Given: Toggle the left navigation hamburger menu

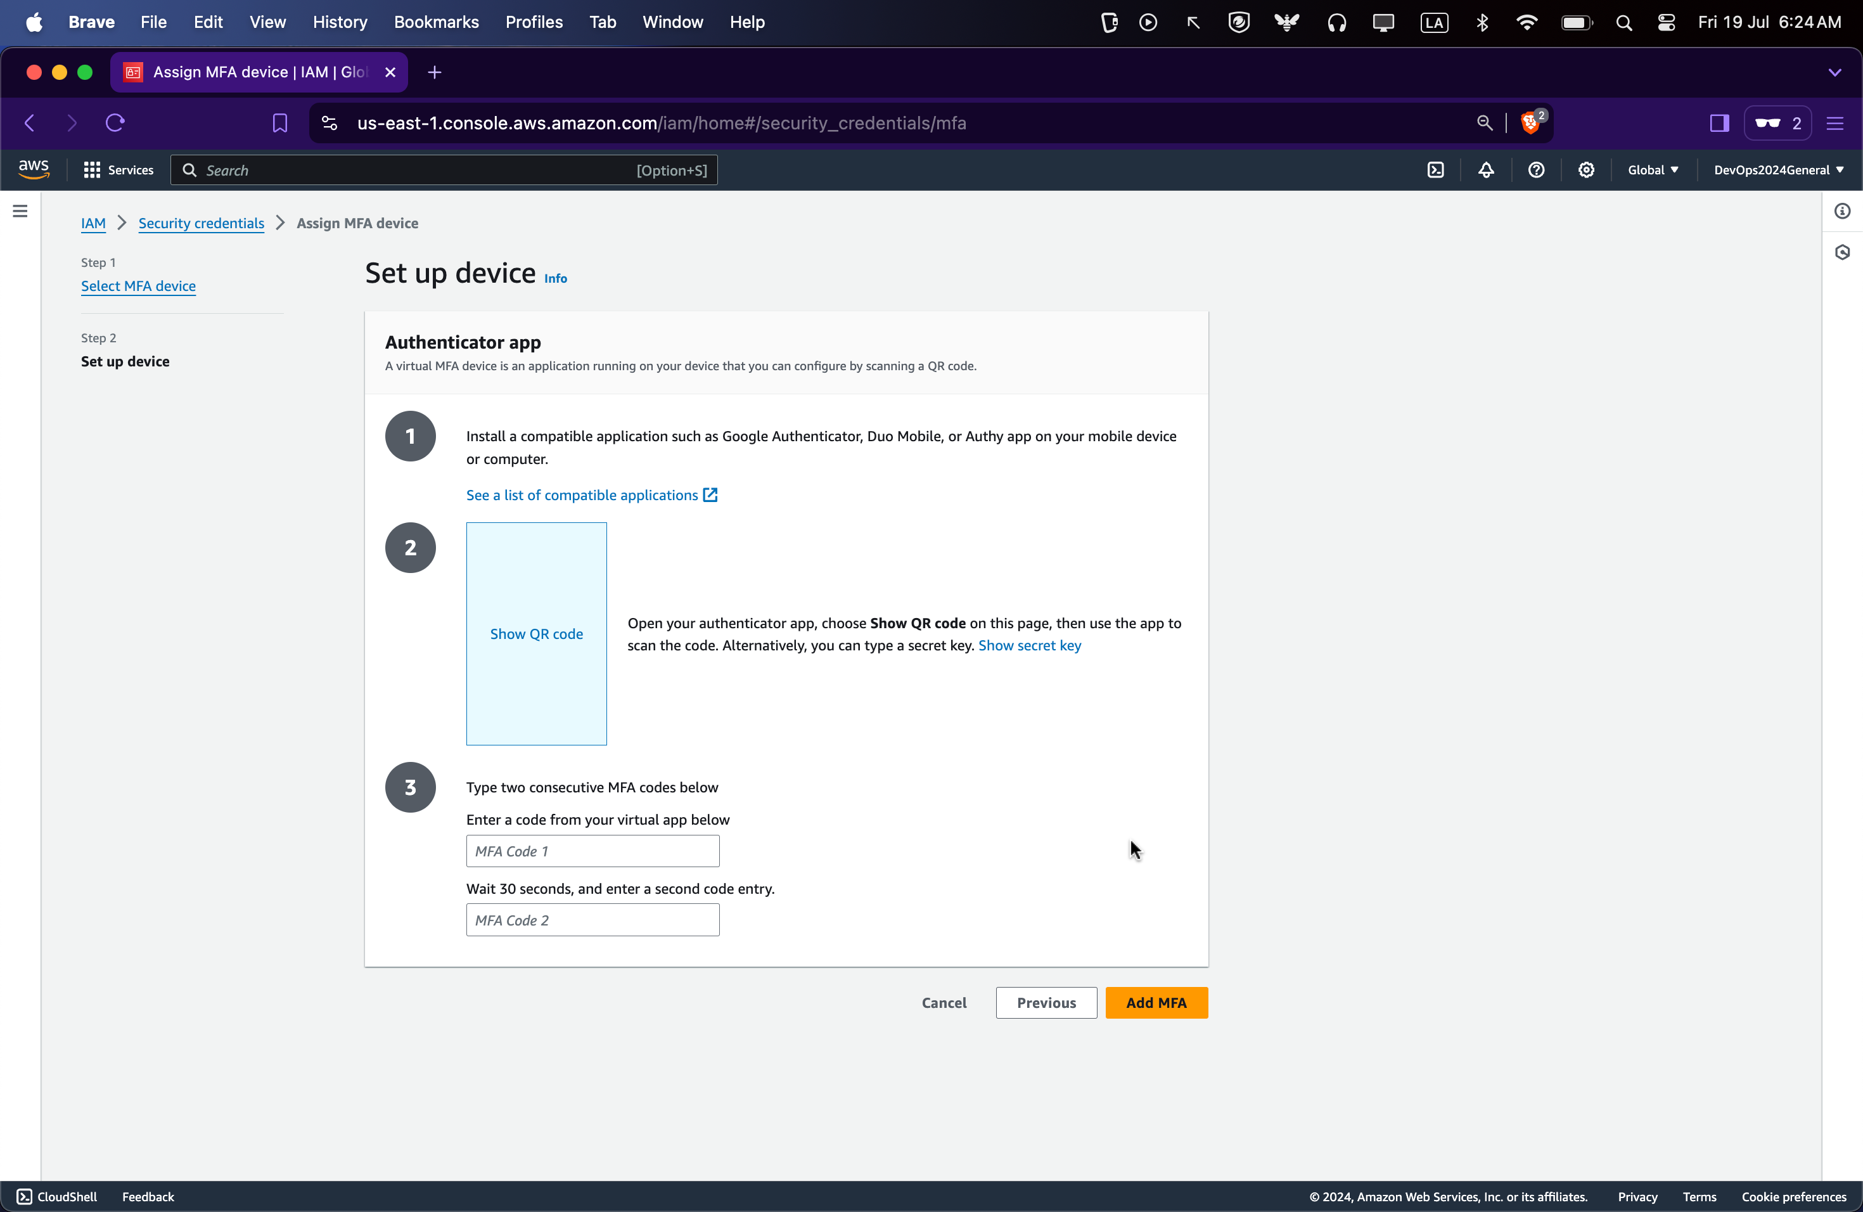Looking at the screenshot, I should click(20, 211).
